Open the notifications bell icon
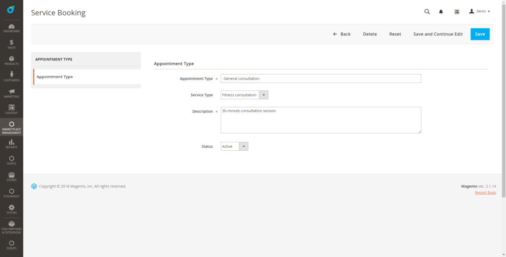 [x=441, y=11]
